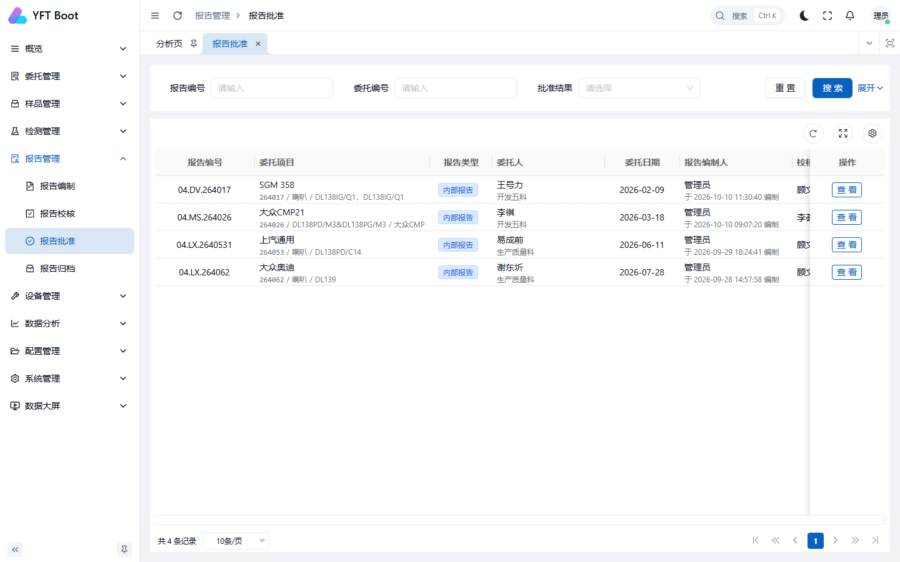View report 04.DV.264017 with 查看

click(847, 190)
